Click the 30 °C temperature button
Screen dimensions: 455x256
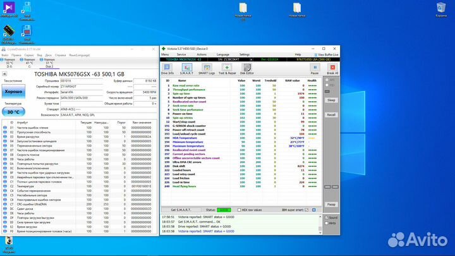pyautogui.click(x=13, y=112)
